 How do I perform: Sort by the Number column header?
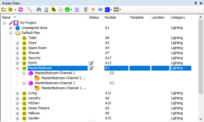[110, 17]
